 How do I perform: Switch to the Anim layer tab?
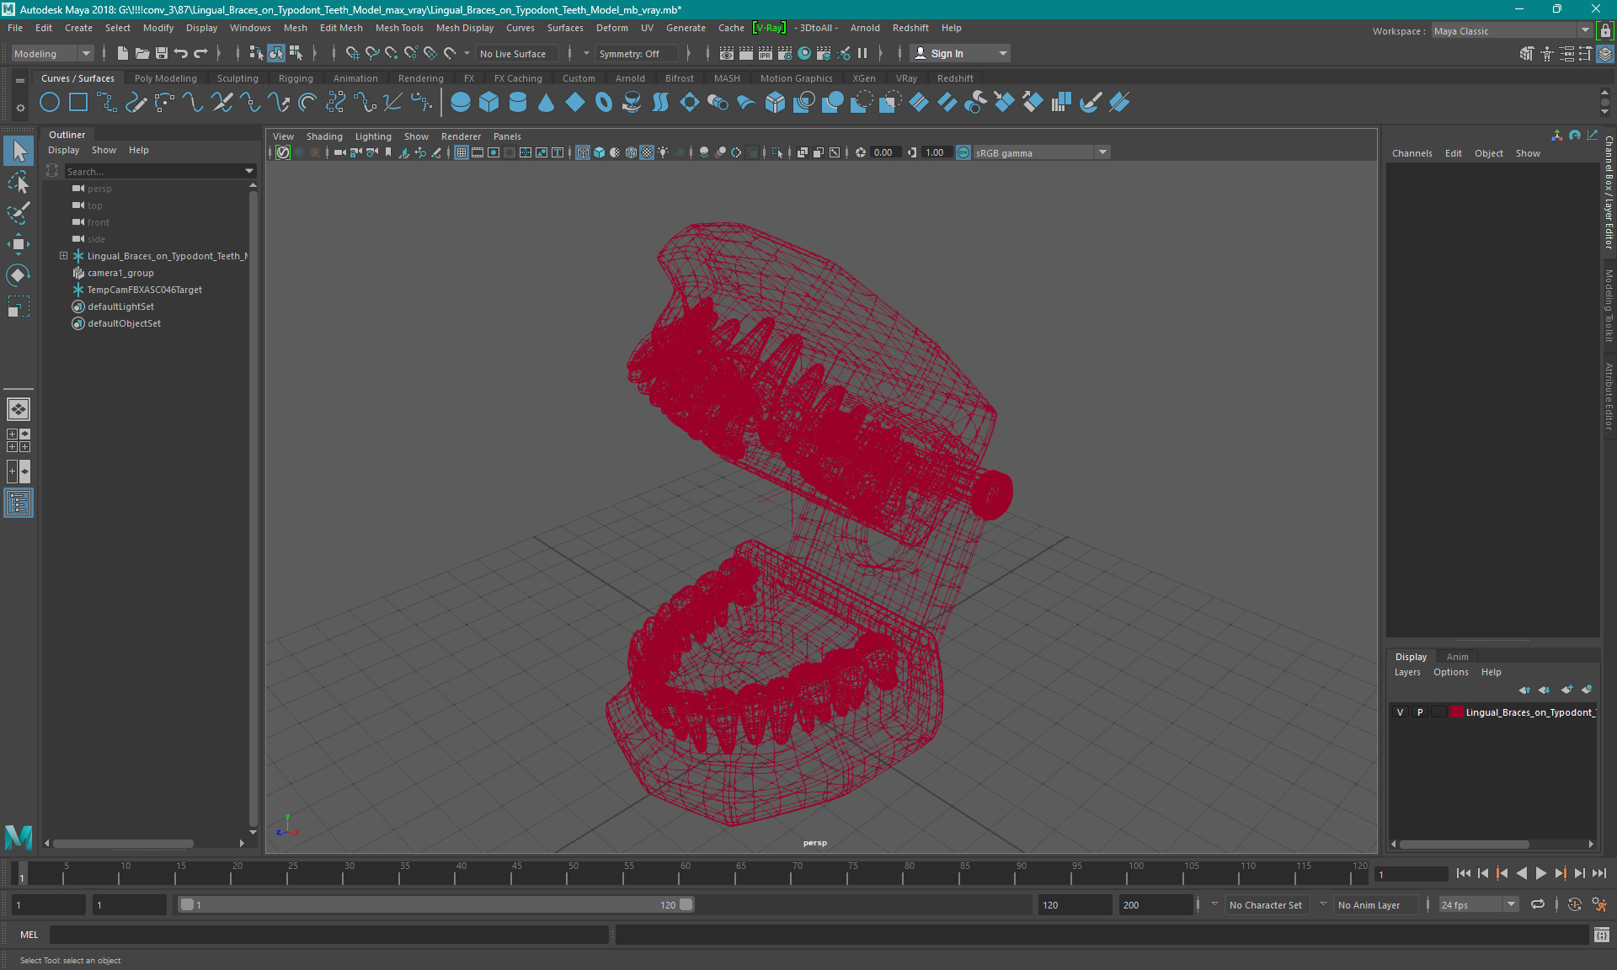1457,657
